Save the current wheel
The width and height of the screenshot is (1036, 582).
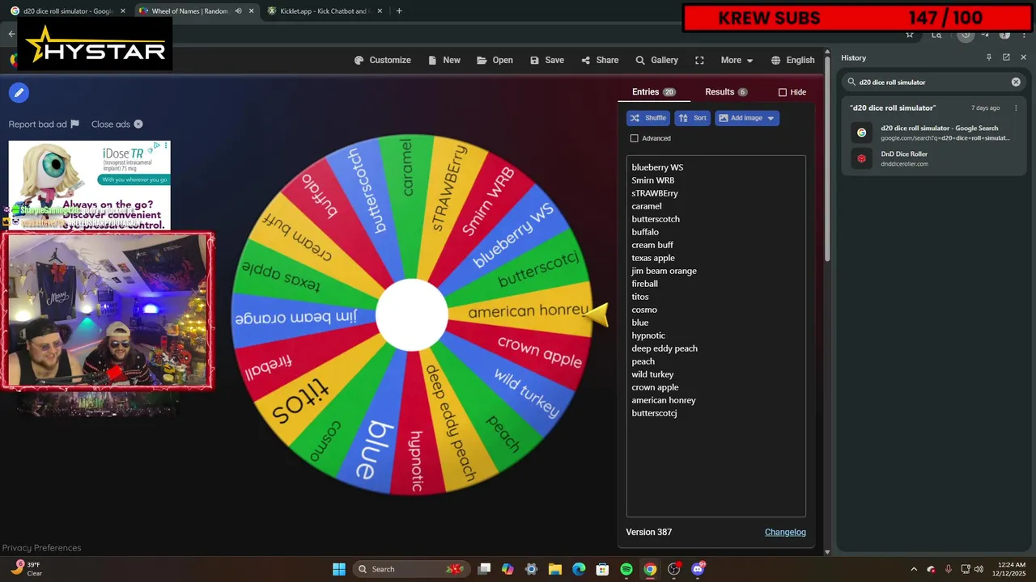(x=547, y=60)
